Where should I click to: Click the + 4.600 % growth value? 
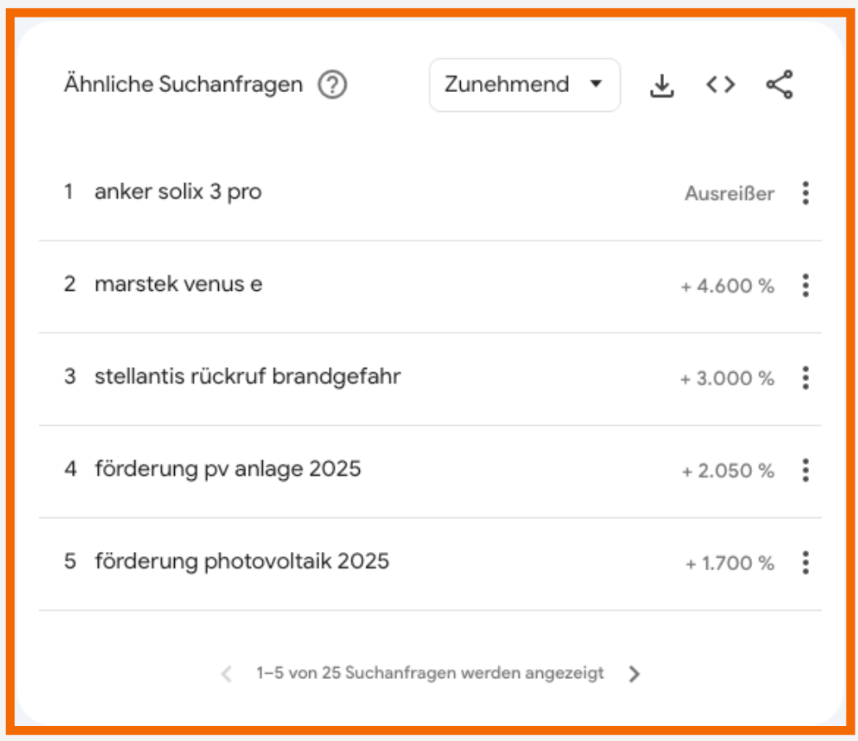727,287
